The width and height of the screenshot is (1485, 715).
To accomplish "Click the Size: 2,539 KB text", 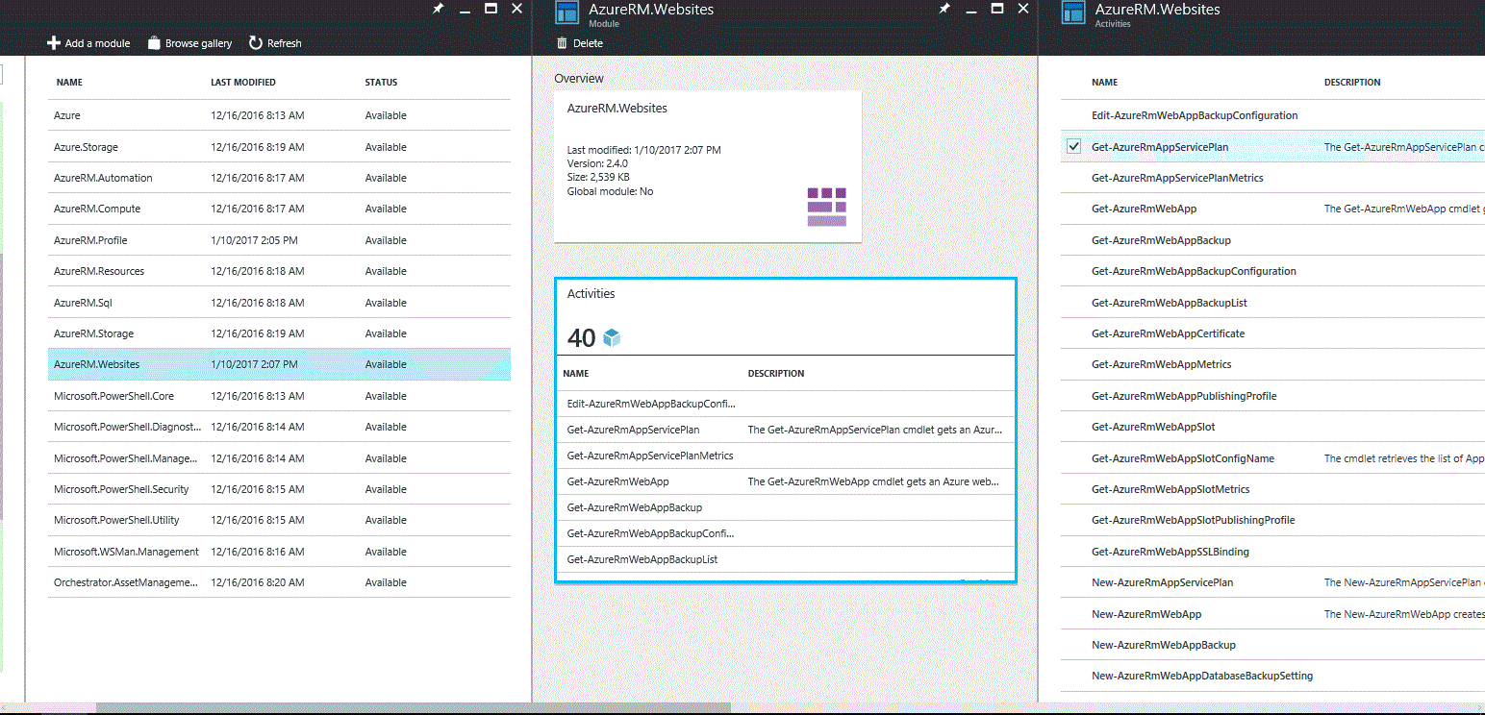I will click(x=598, y=177).
